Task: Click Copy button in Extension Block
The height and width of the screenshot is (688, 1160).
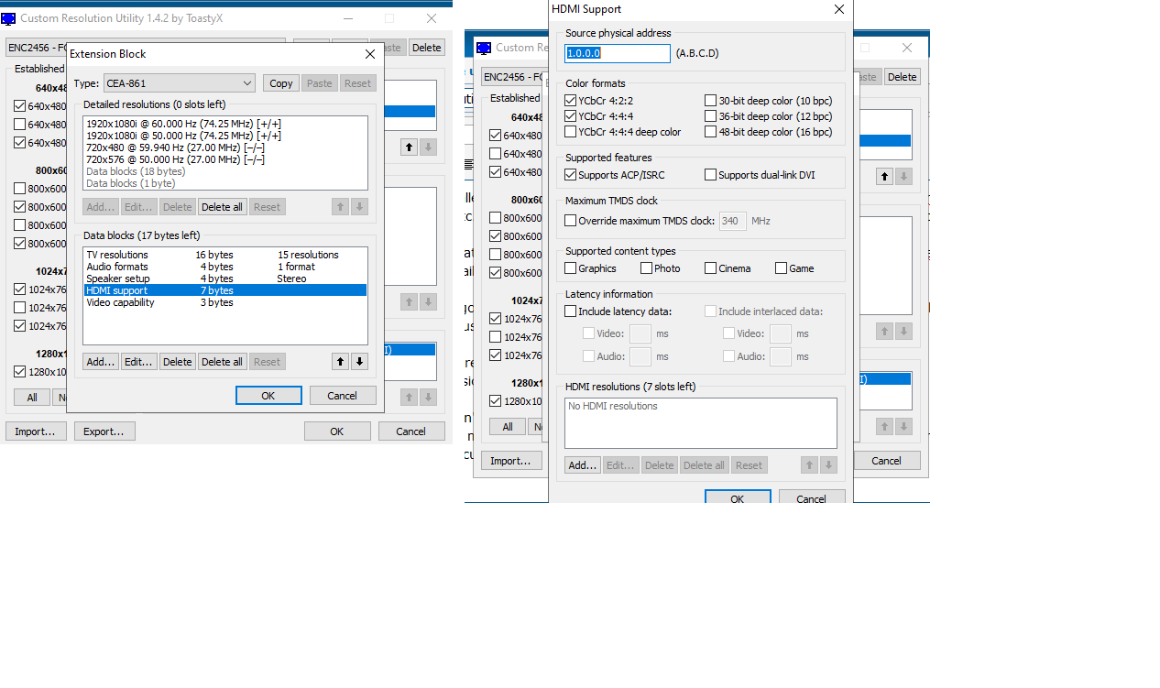Action: tap(281, 83)
